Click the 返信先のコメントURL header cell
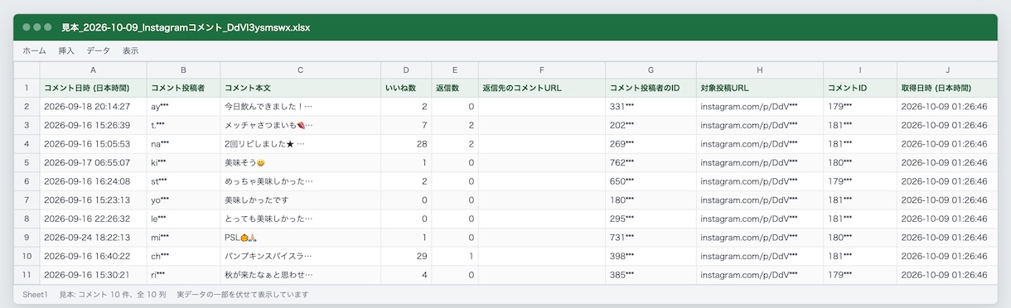This screenshot has width=1011, height=308. (541, 88)
